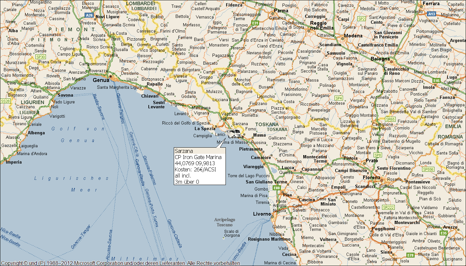This screenshot has height=266, width=466.
Task: Click the Prato city label
Action: 372,160
